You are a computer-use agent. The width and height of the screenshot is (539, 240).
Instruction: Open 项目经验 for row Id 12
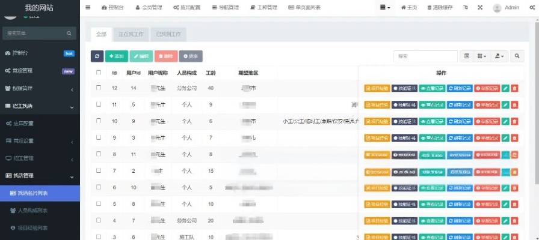point(377,88)
